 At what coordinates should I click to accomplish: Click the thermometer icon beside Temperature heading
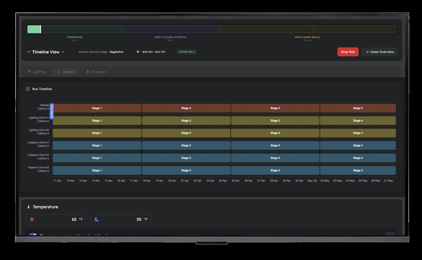point(28,207)
